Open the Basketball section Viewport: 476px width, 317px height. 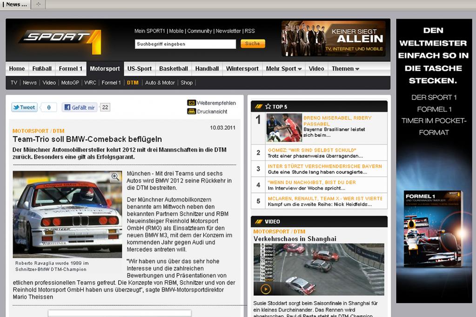click(x=174, y=69)
